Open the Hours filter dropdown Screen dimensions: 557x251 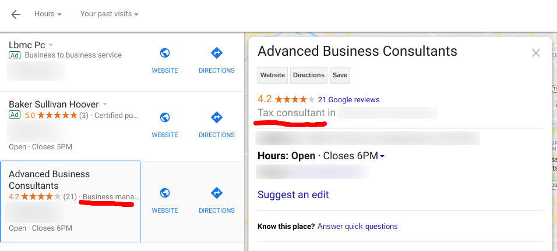pyautogui.click(x=48, y=14)
